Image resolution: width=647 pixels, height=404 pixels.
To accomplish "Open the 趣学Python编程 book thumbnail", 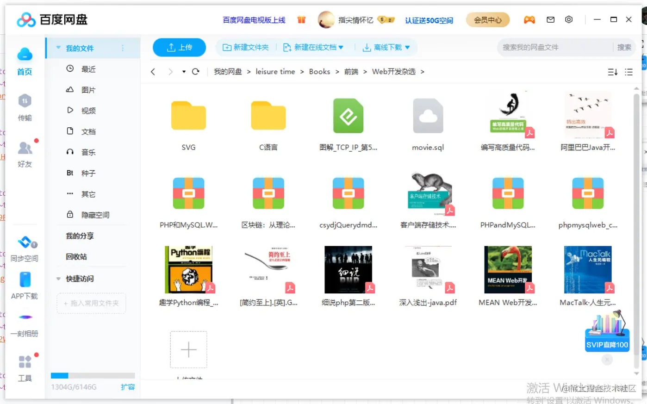I will click(189, 270).
